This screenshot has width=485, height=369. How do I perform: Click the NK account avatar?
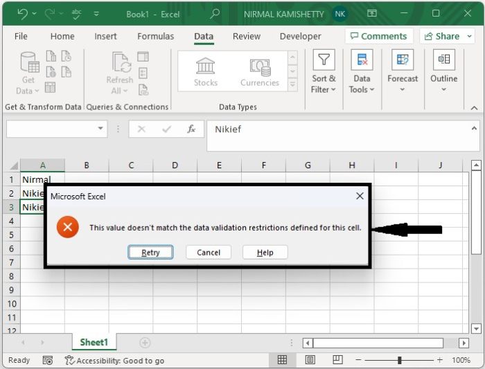(339, 14)
